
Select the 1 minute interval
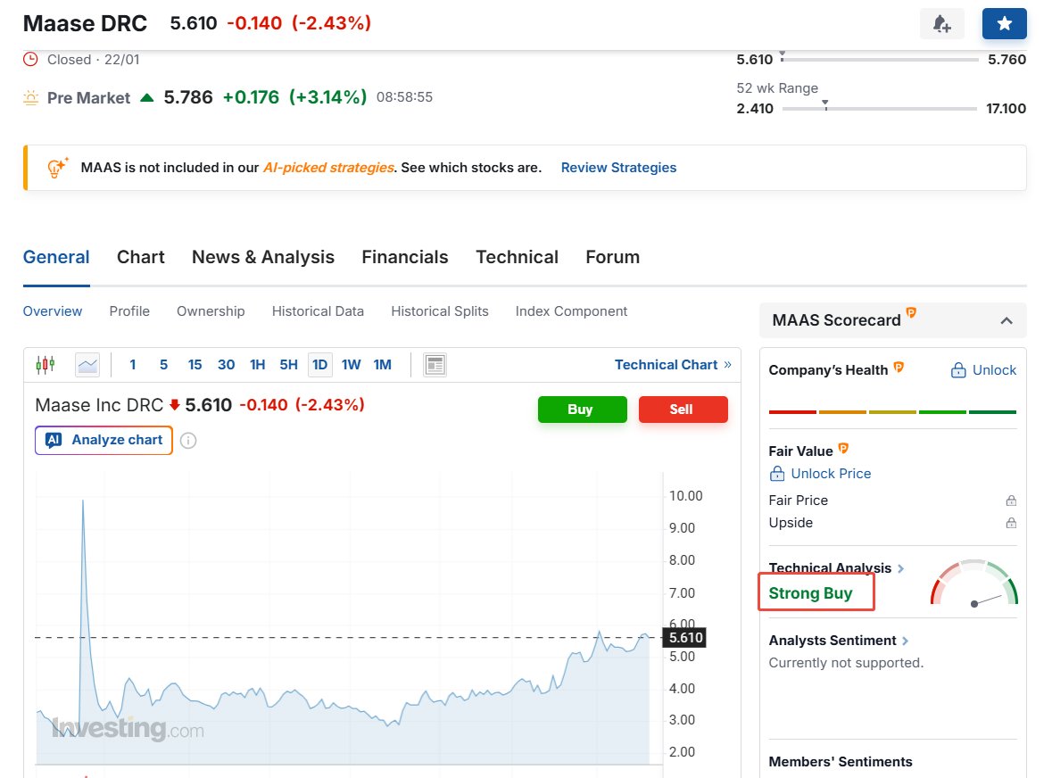point(133,365)
